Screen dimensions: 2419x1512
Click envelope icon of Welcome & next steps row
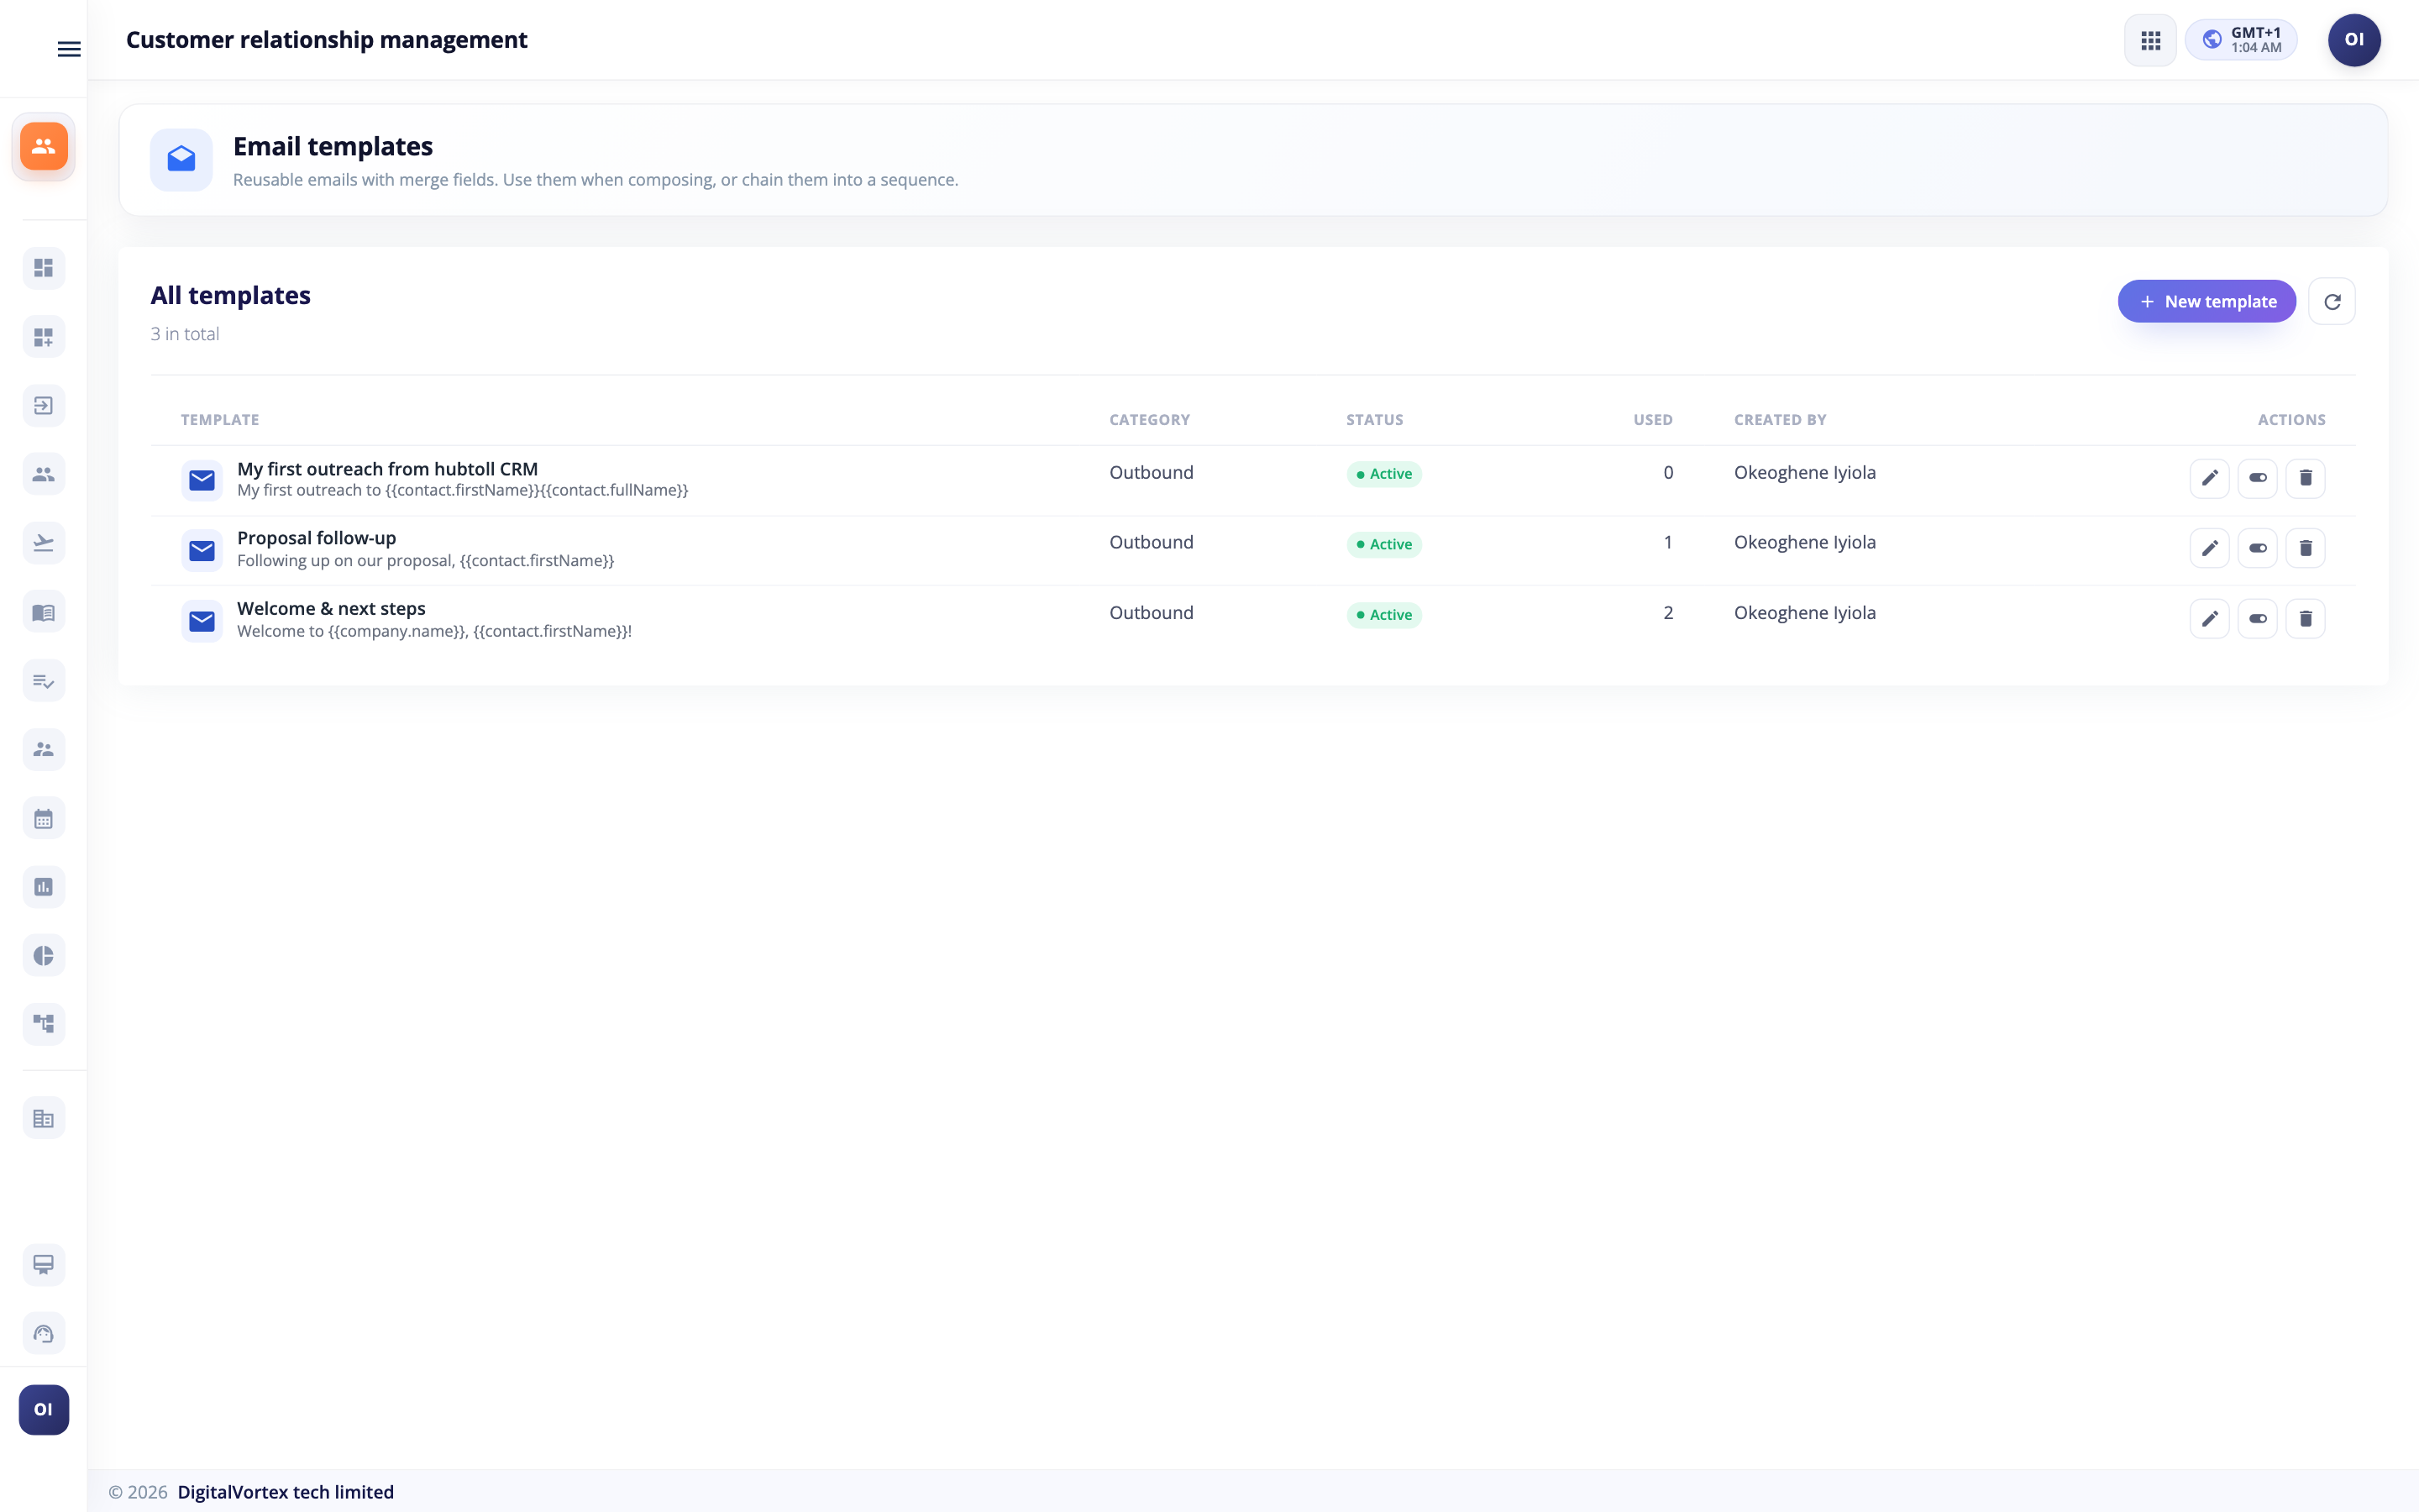coord(202,621)
